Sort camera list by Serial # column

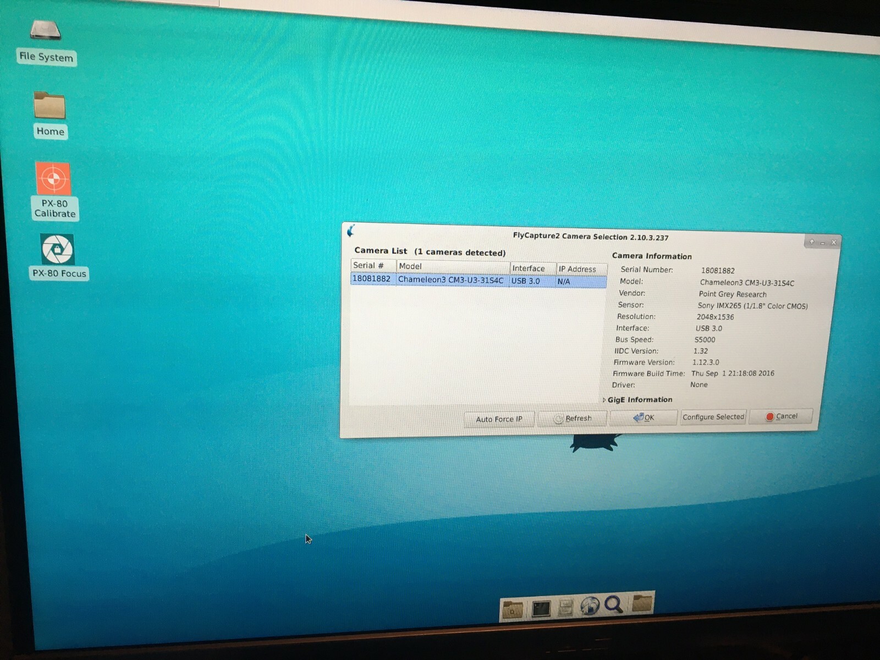pos(373,266)
